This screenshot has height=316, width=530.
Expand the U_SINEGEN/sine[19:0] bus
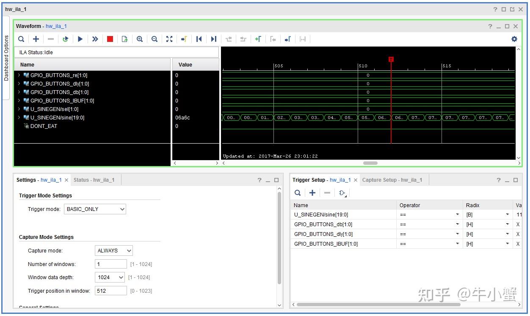coord(19,118)
